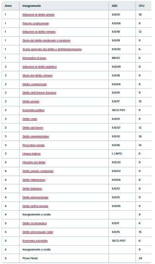
Task: Select Teoria generale del diritto e dell'interpretazione
Action: pos(52,49)
